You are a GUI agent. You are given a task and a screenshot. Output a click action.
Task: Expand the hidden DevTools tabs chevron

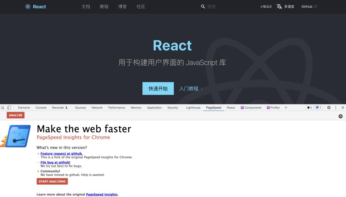click(x=286, y=108)
